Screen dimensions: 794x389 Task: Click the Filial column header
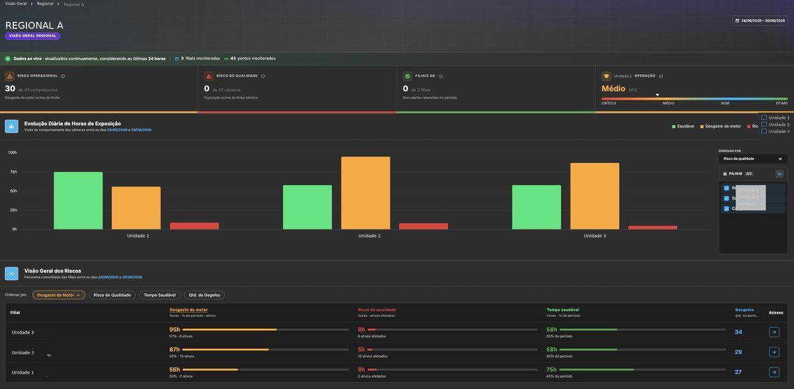coord(15,312)
